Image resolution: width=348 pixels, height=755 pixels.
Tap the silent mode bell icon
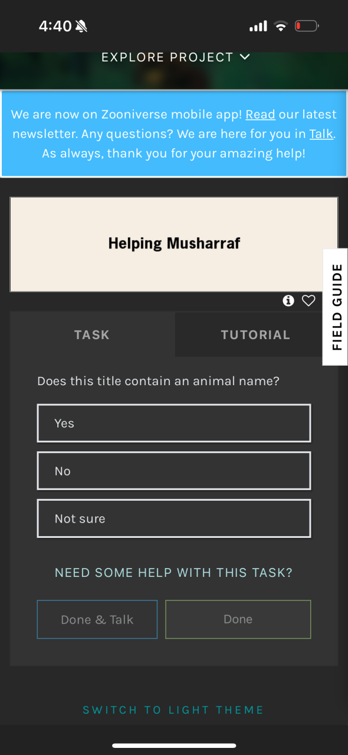tap(81, 26)
